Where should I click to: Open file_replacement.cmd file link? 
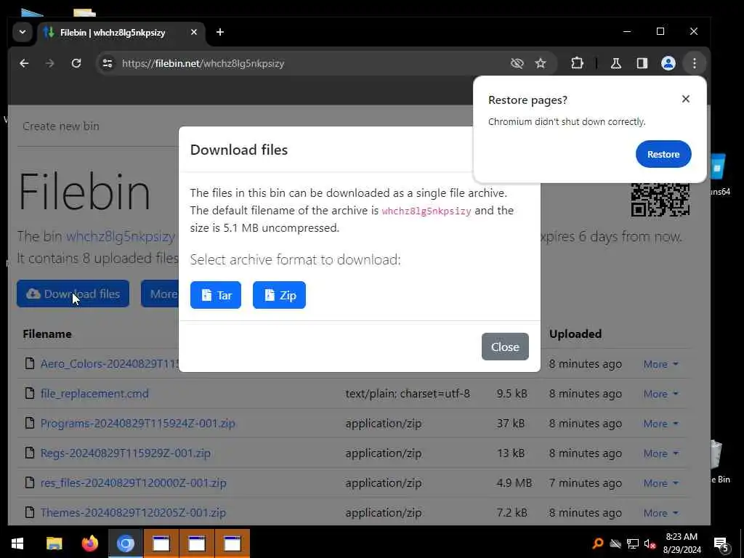point(94,393)
